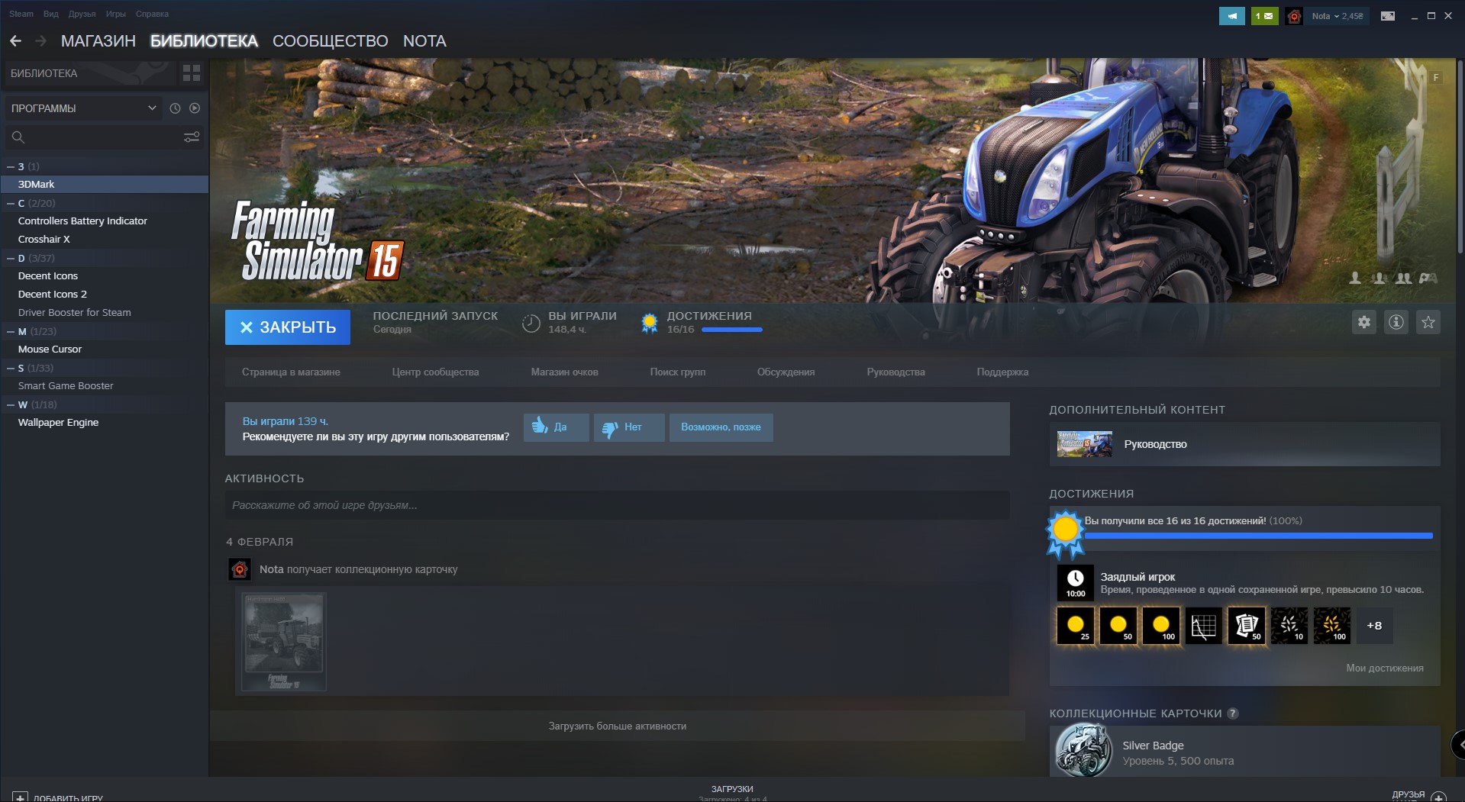
Task: Click the ЗАКРЫТЬ button
Action: coord(288,327)
